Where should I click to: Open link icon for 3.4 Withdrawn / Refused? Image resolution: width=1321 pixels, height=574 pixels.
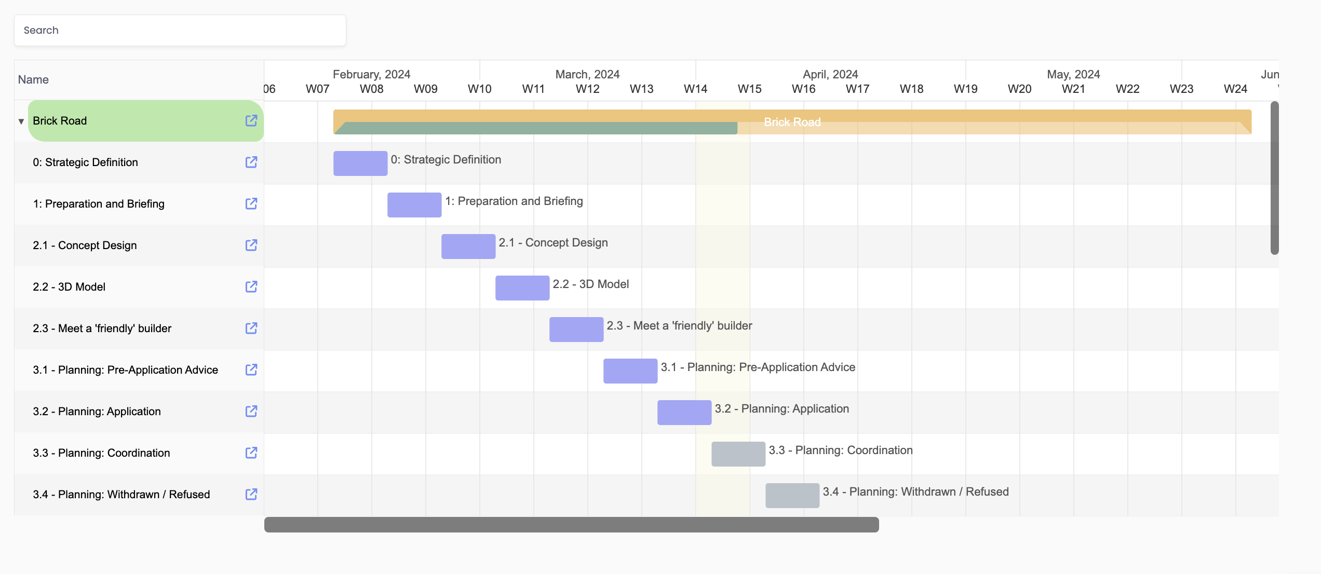click(x=251, y=494)
